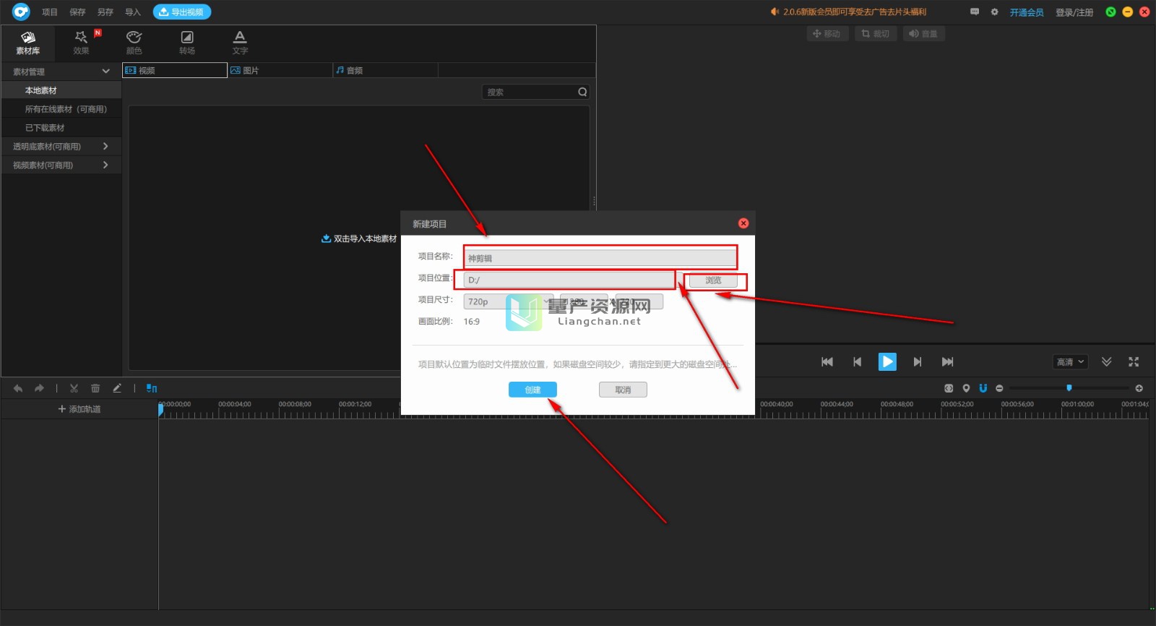
Task: Click the 项目名称 input field
Action: [x=600, y=258]
